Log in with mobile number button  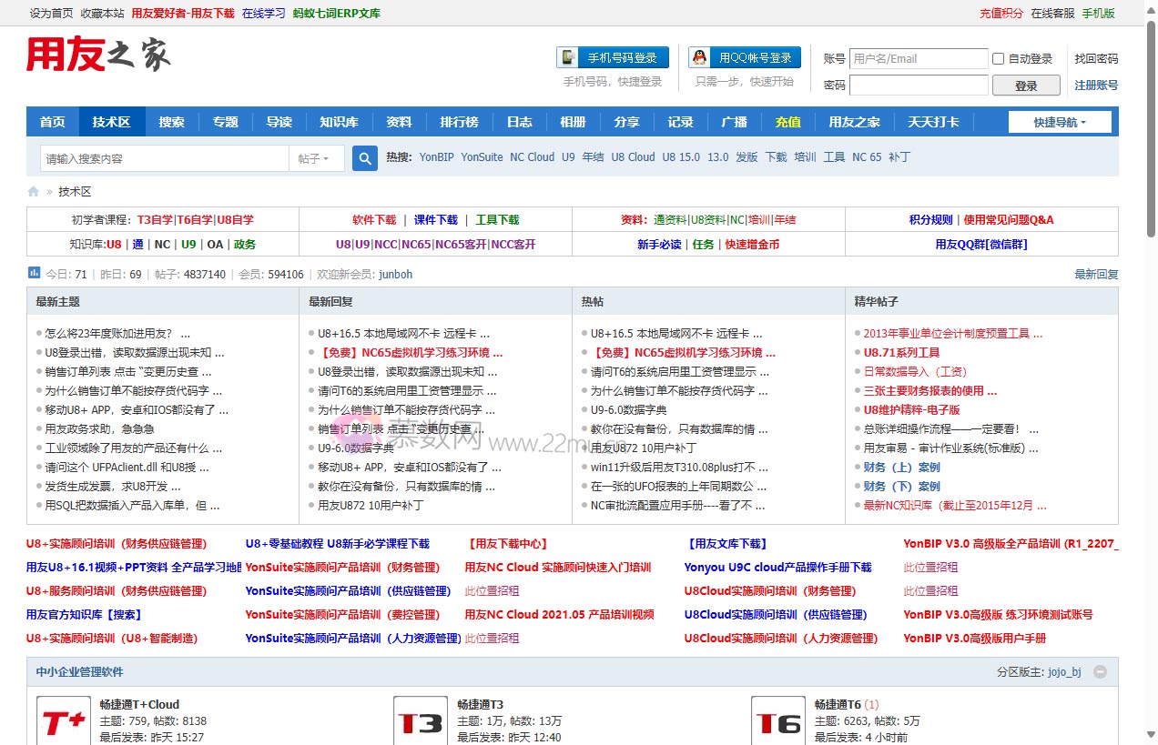613,57
